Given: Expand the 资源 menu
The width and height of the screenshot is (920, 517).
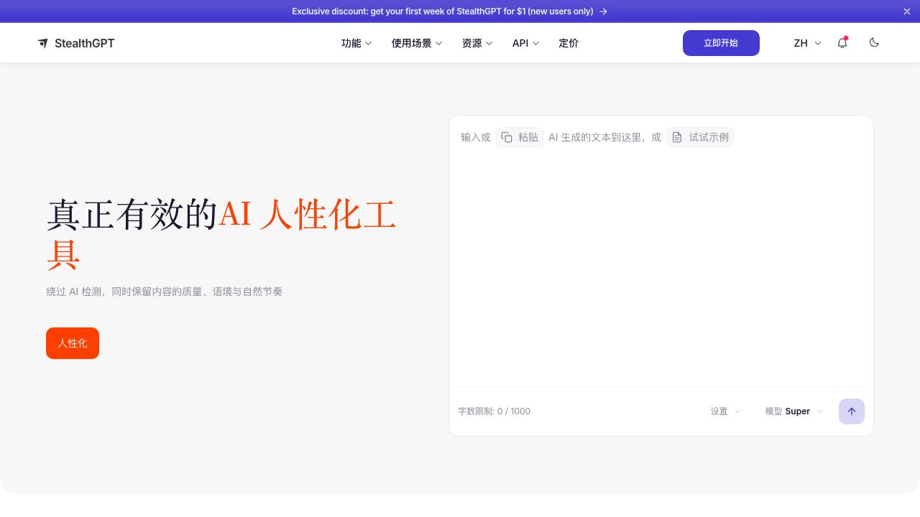Looking at the screenshot, I should tap(477, 43).
